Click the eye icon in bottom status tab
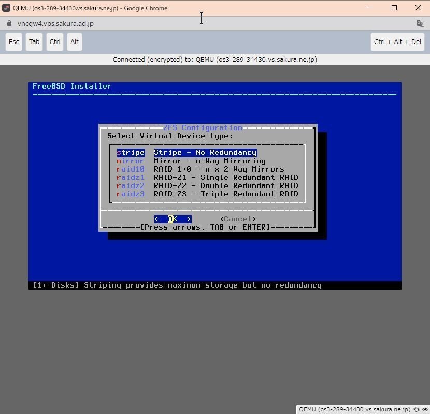 point(425,409)
